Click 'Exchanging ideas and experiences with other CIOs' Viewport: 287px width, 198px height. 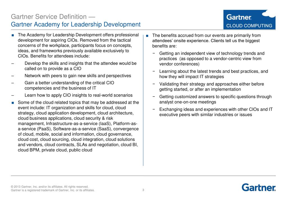(x=216, y=112)
